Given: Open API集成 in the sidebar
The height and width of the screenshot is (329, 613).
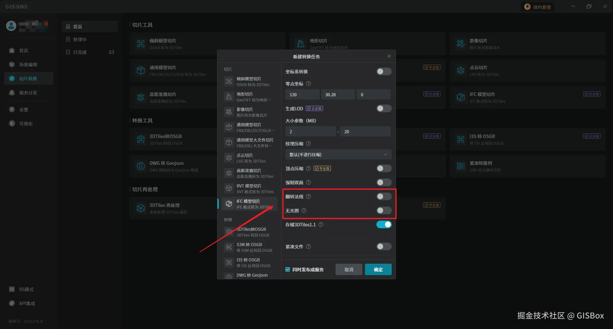Looking at the screenshot, I should 29,303.
